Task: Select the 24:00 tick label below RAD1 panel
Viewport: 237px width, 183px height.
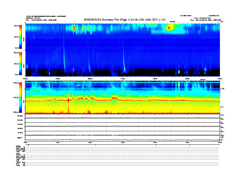Action: click(x=219, y=79)
